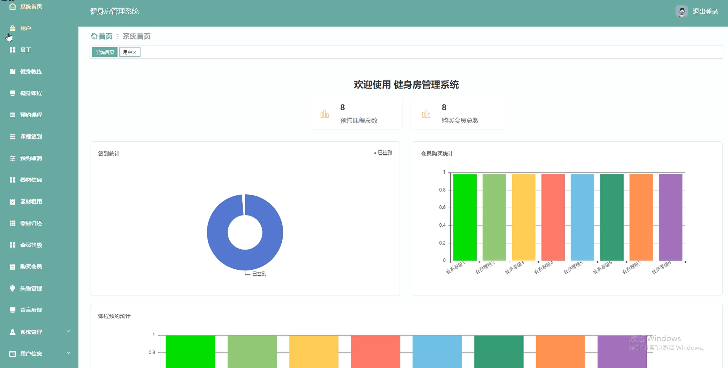Click the user avatar in header
The image size is (728, 368).
click(682, 11)
